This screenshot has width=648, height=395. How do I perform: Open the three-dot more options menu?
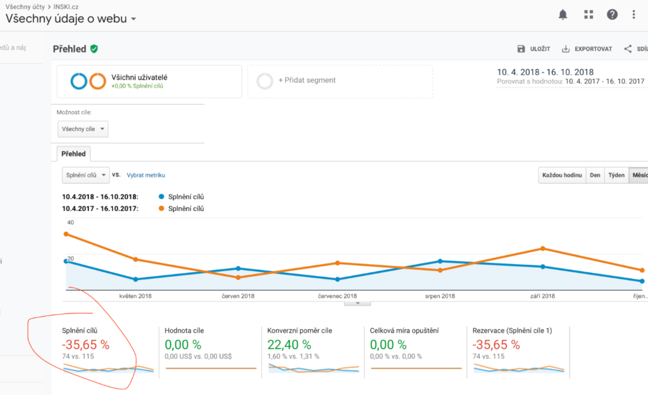click(x=633, y=15)
